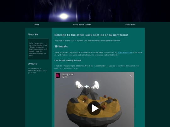Image resolution: width=170 pixels, height=127 pixels.
Task: Open the Home navigation link
Action: point(37,24)
